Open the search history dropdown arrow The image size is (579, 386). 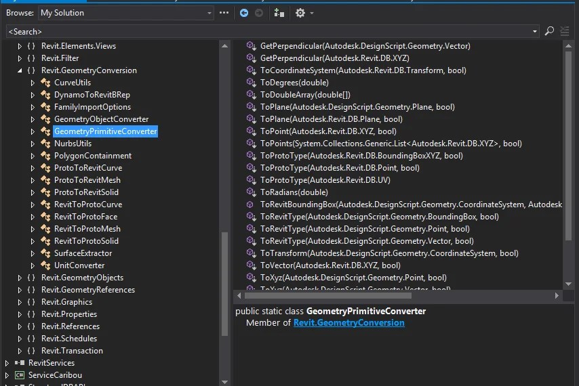coord(535,31)
